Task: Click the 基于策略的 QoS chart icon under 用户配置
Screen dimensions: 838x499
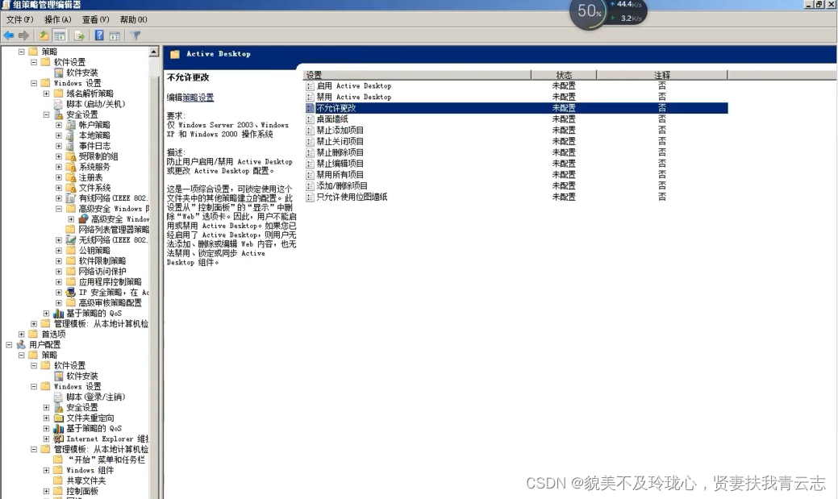Action: click(x=58, y=429)
